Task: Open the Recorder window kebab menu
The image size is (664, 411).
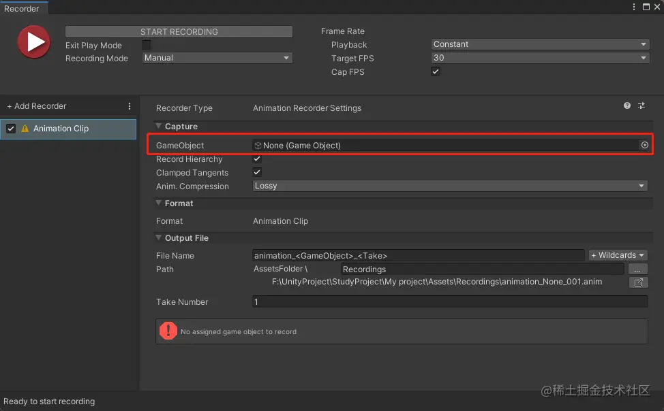Action: click(633, 7)
